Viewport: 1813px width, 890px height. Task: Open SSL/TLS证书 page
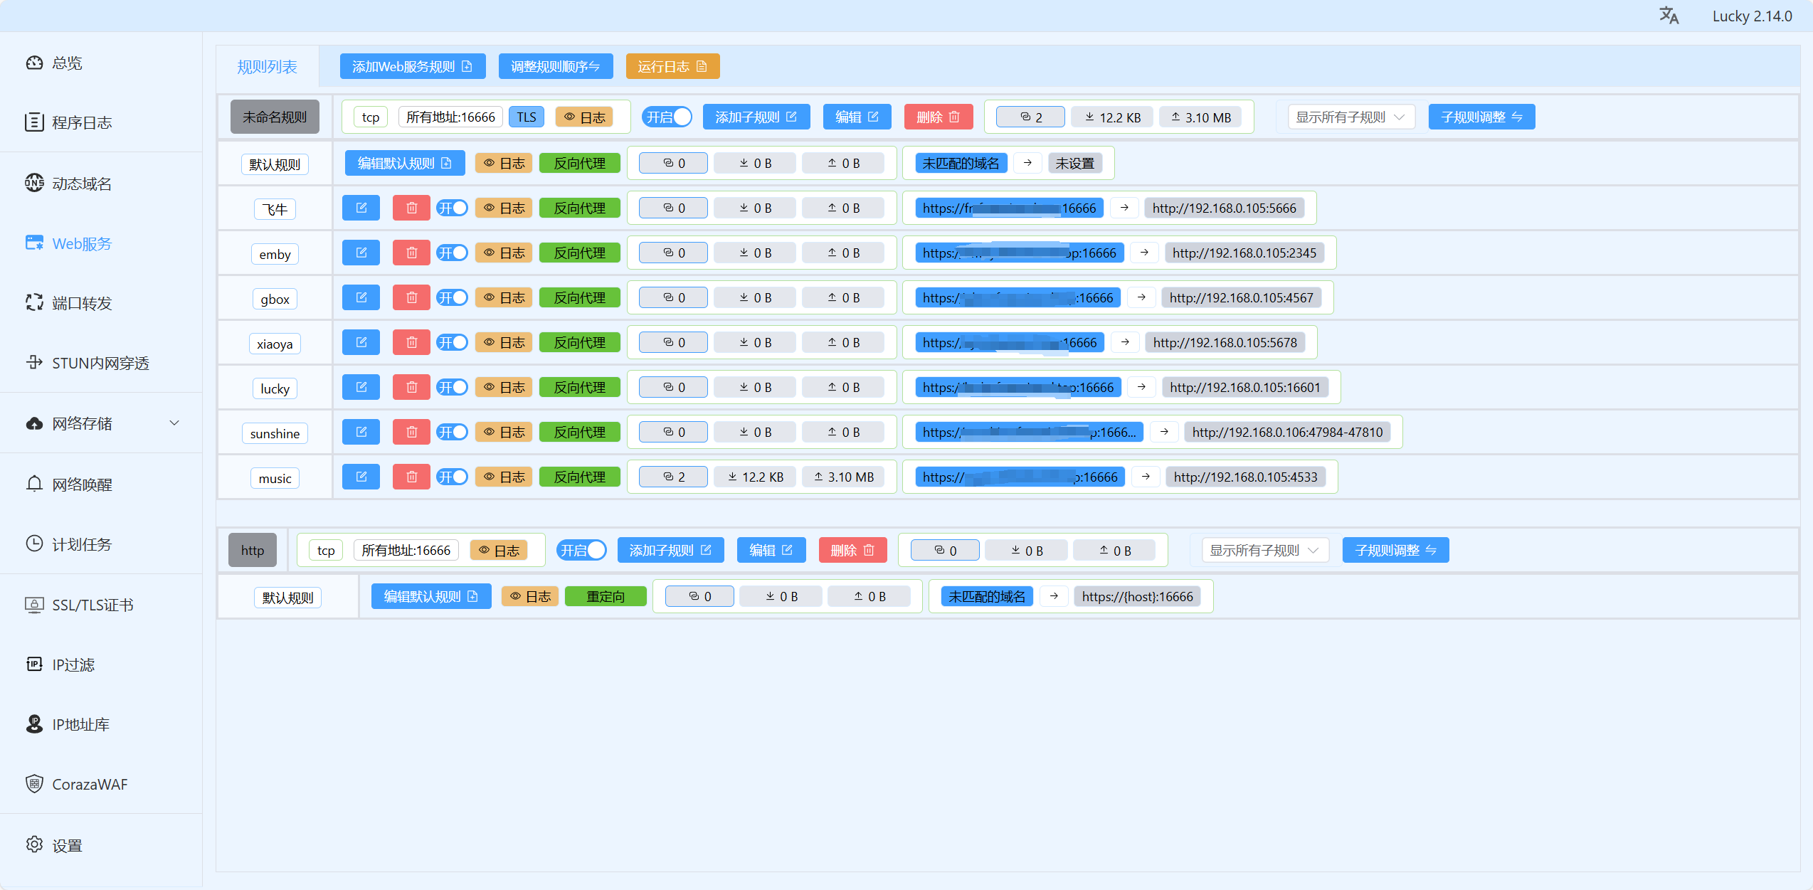point(100,605)
